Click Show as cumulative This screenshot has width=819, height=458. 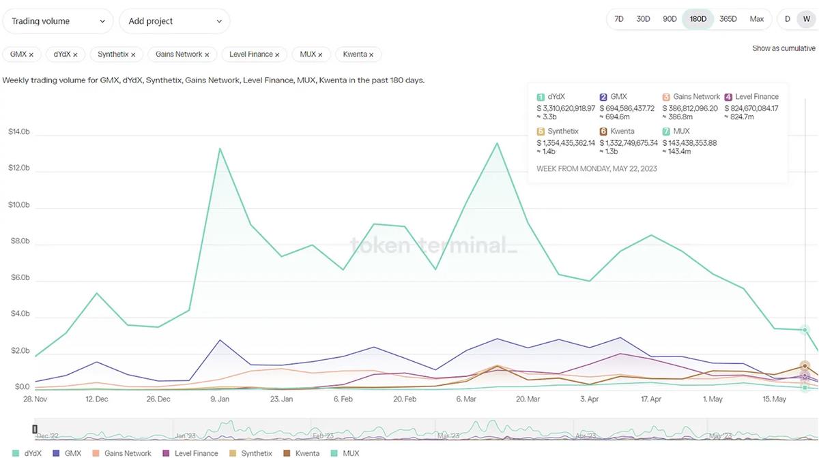click(x=784, y=48)
